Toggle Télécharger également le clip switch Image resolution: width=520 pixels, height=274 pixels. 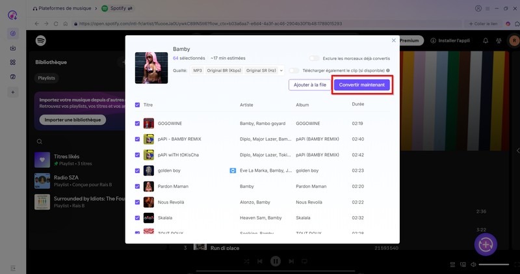[x=294, y=70]
